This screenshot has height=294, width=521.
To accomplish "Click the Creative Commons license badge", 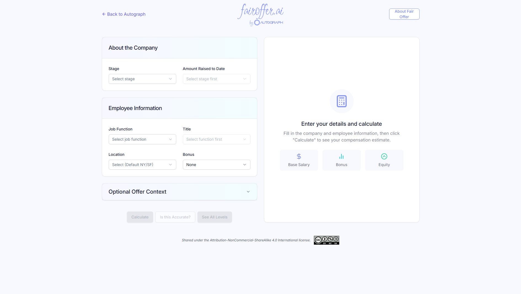I will point(326,240).
